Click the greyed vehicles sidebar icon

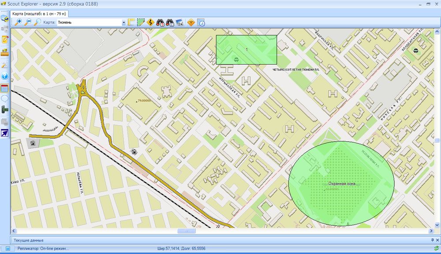5,29
